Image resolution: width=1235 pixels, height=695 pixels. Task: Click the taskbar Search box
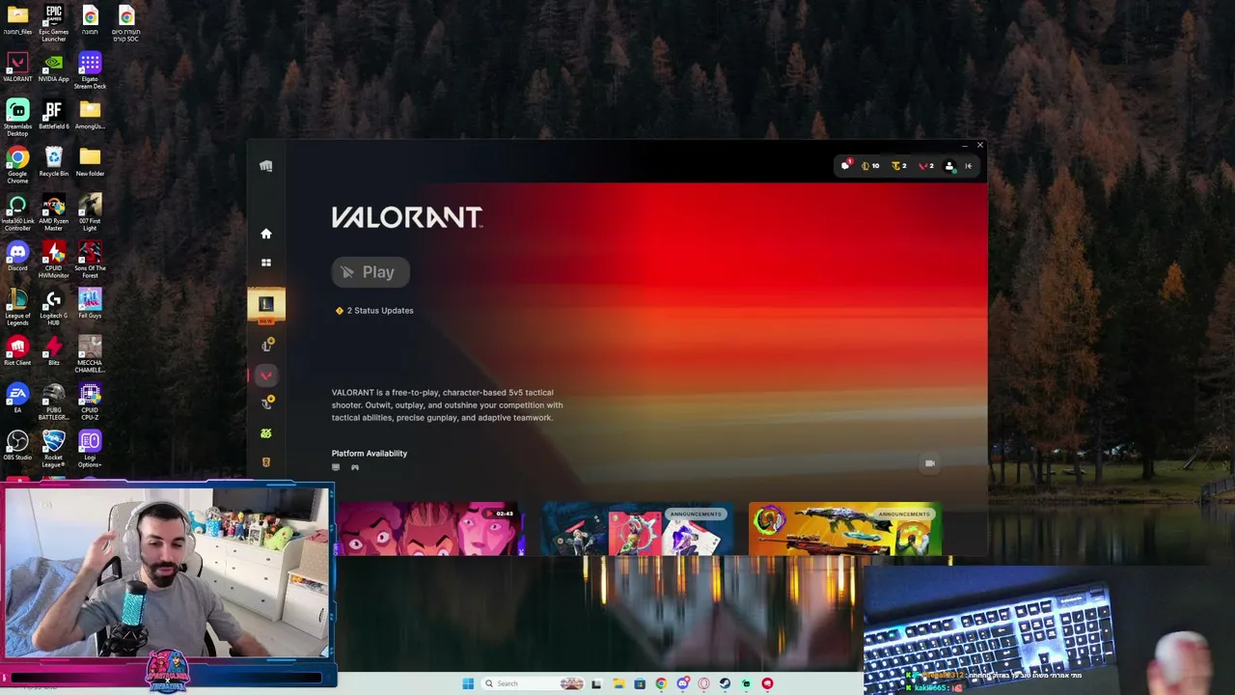pyautogui.click(x=534, y=683)
